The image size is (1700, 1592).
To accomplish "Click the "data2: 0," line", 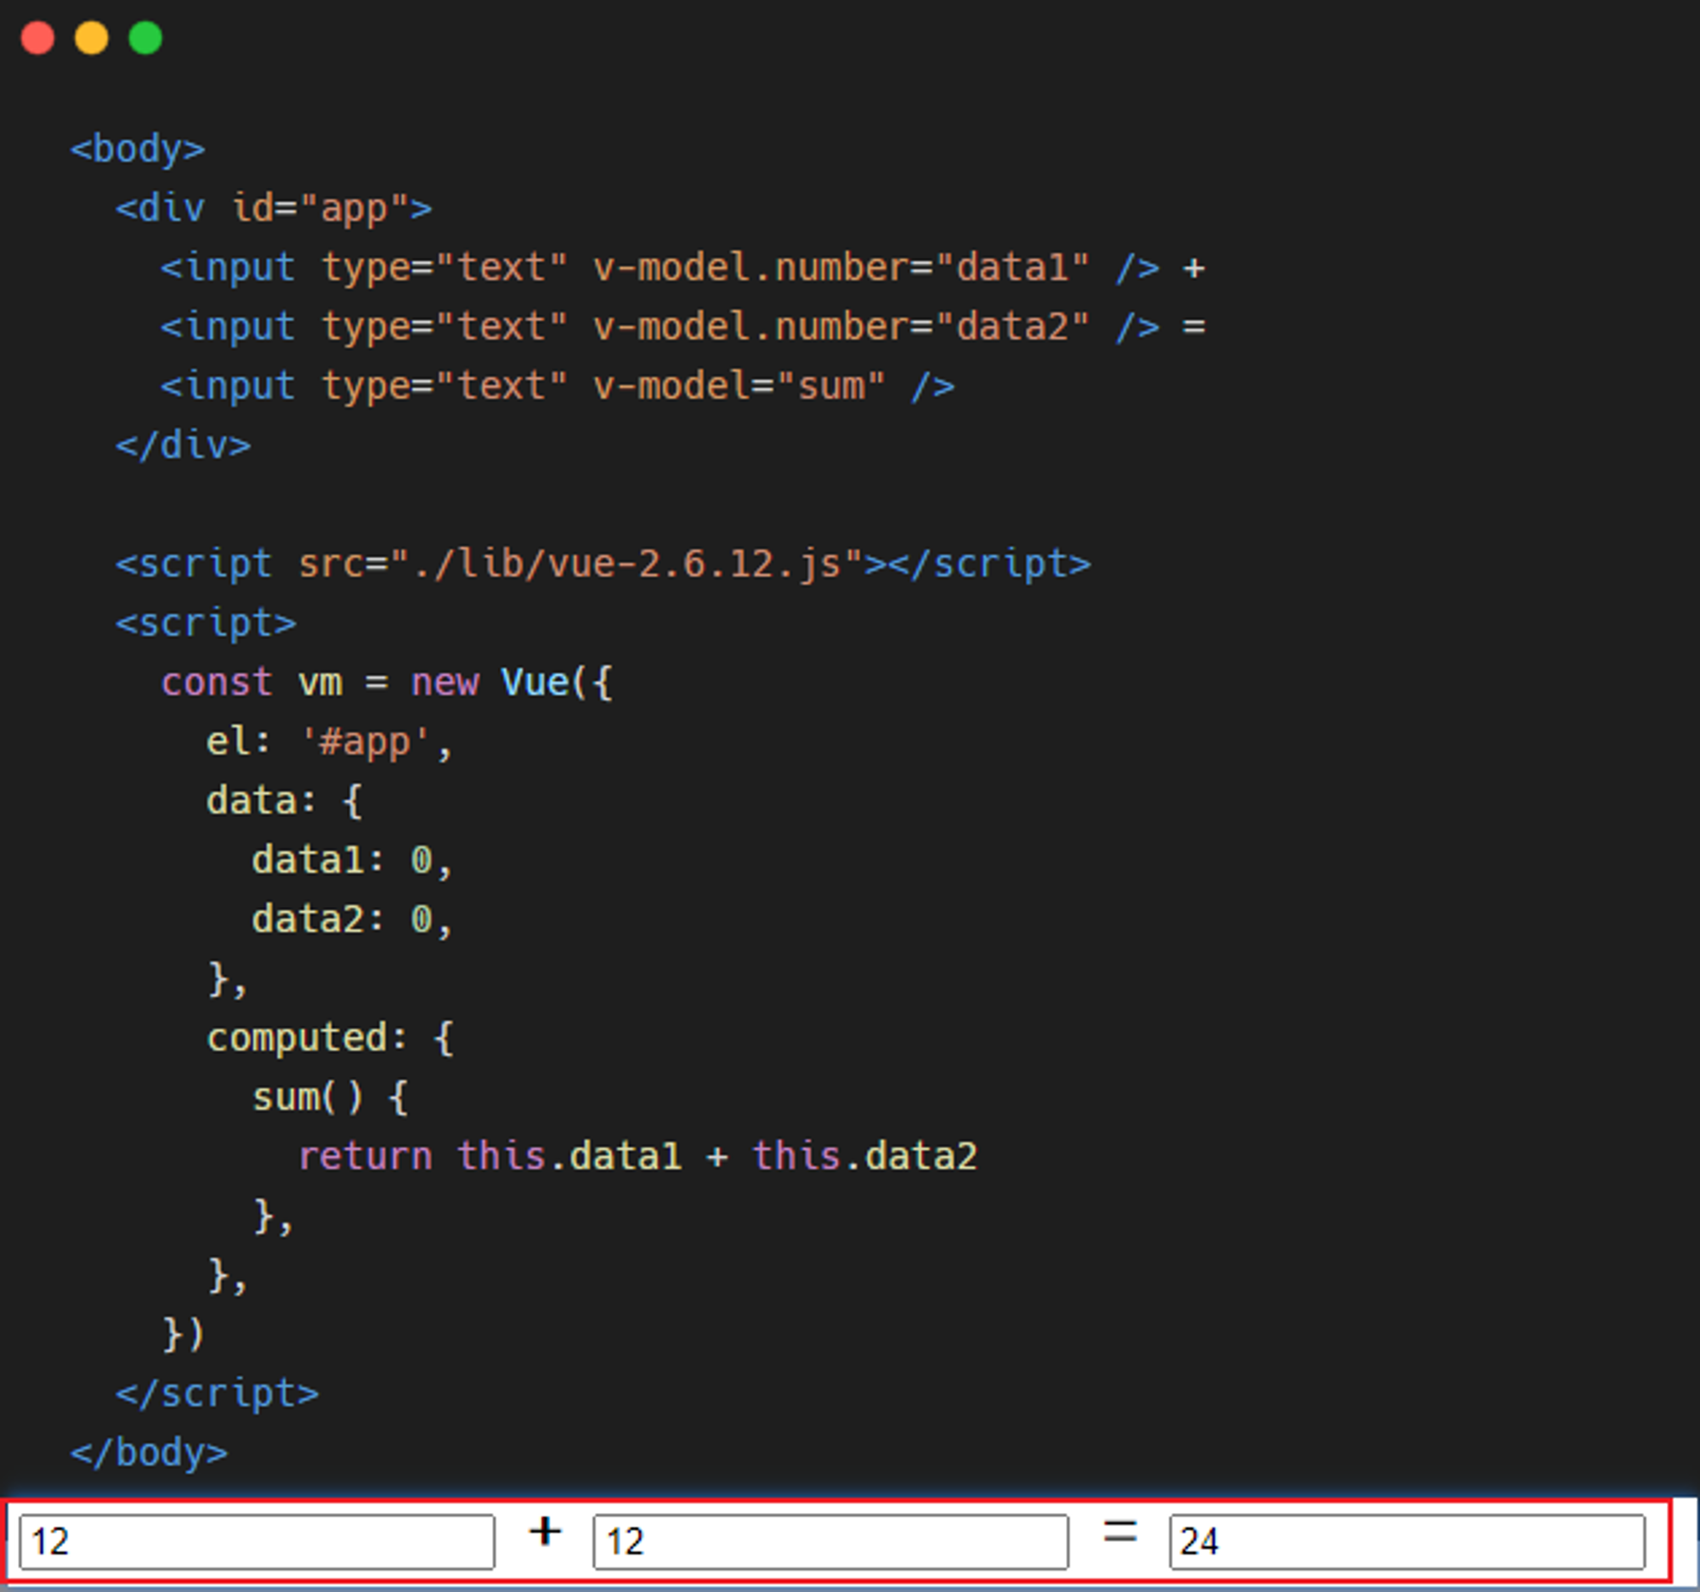I will [352, 919].
